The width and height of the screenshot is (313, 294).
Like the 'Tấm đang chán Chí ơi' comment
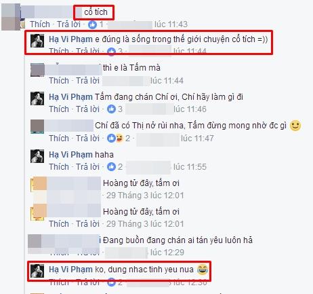[59, 109]
